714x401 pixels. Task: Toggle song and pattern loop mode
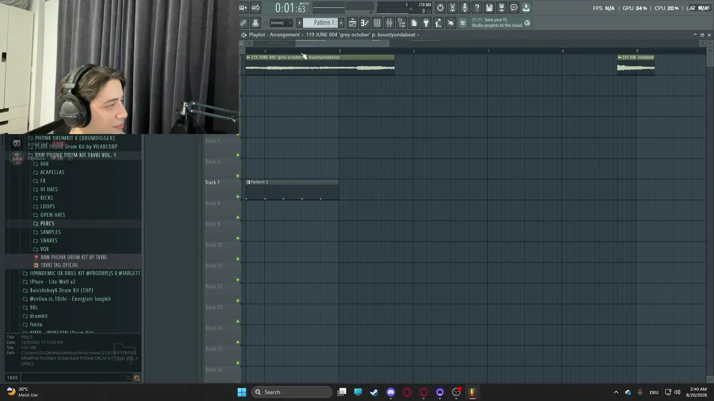(x=255, y=8)
